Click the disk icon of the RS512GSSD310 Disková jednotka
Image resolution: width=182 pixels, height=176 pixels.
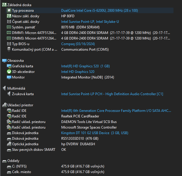tap(9, 139)
